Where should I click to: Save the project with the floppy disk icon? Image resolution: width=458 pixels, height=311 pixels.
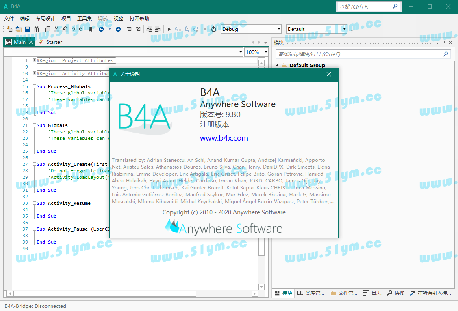point(28,29)
